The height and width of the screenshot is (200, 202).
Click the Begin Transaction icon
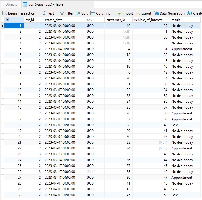pyautogui.click(x=4, y=13)
